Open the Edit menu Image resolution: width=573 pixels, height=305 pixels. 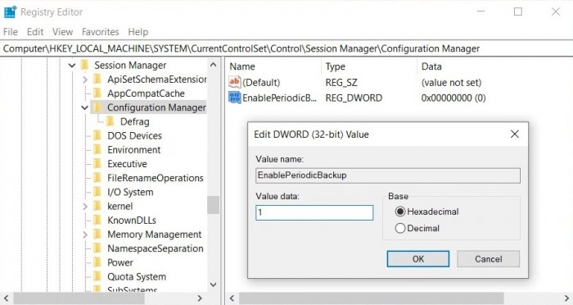click(35, 32)
